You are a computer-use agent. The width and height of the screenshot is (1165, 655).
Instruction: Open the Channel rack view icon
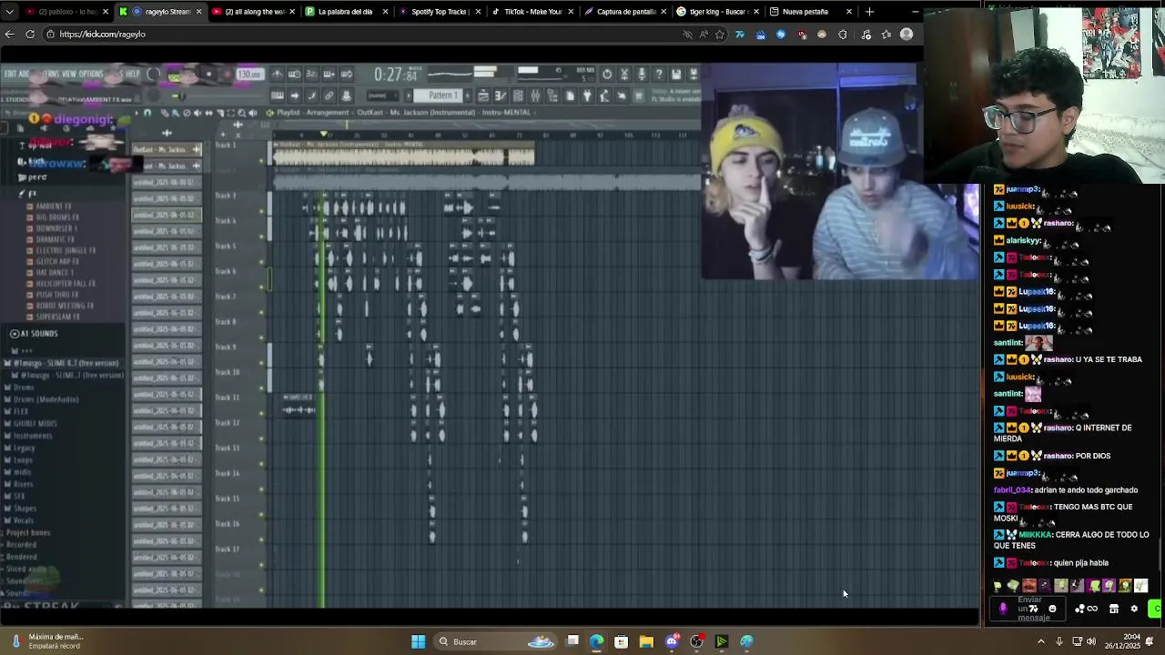pyautogui.click(x=517, y=96)
